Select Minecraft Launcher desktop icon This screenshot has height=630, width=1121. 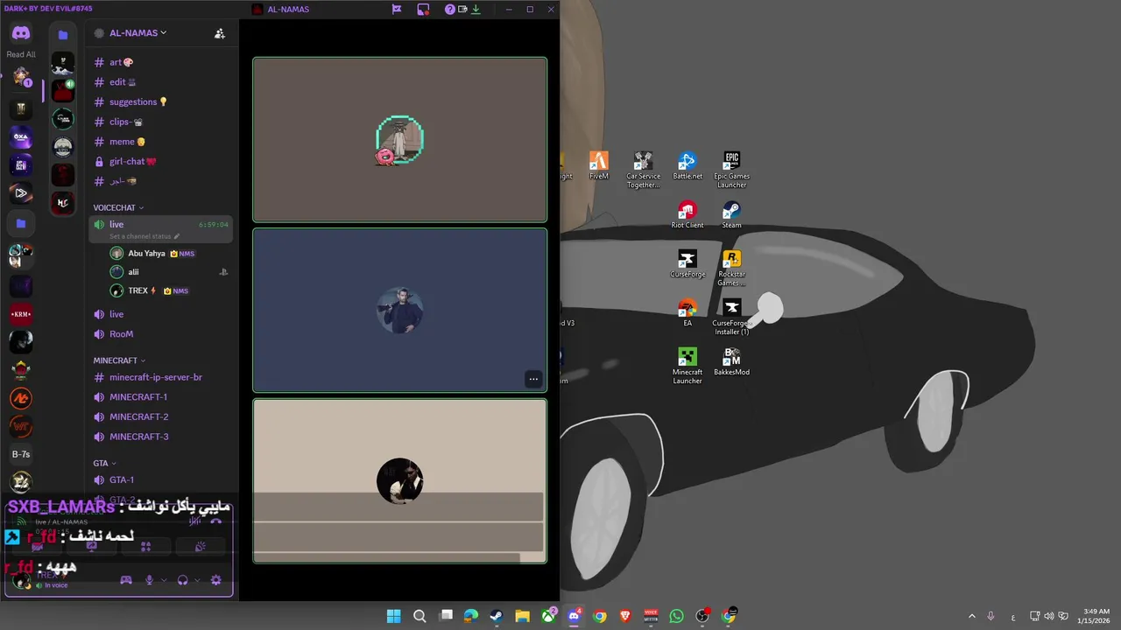coord(687,366)
